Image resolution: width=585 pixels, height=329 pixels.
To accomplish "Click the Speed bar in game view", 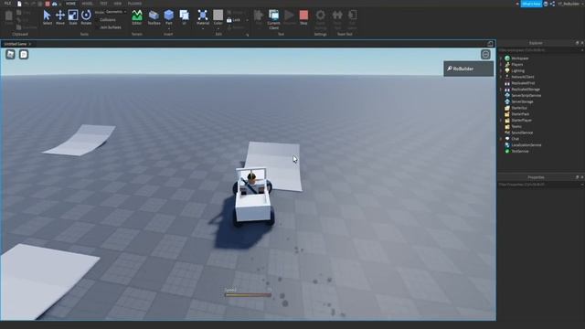I will point(248,295).
